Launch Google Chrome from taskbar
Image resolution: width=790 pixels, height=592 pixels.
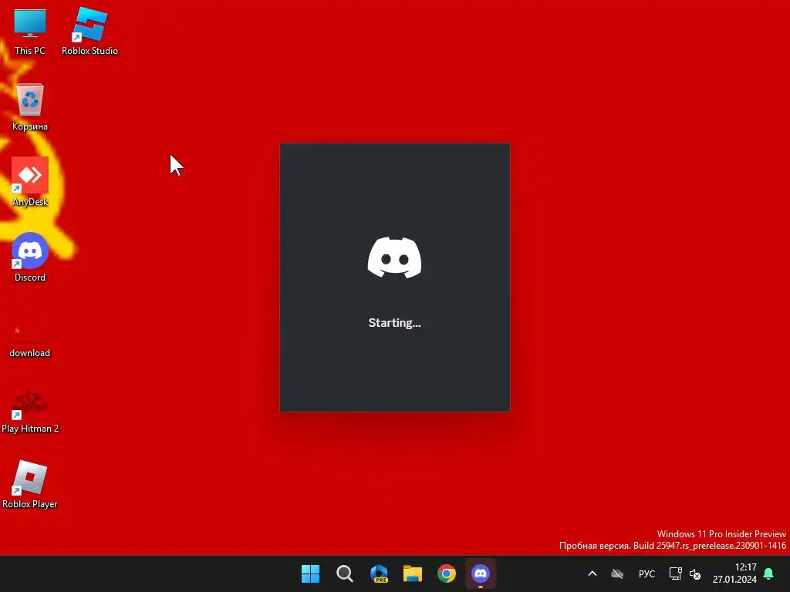447,573
